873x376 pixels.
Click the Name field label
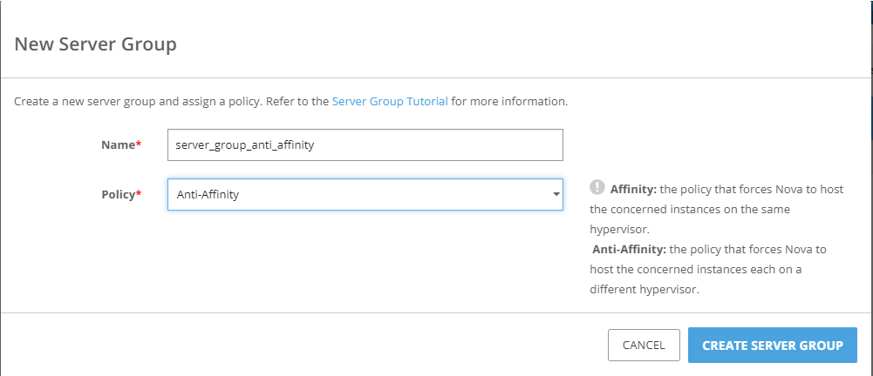[x=118, y=145]
